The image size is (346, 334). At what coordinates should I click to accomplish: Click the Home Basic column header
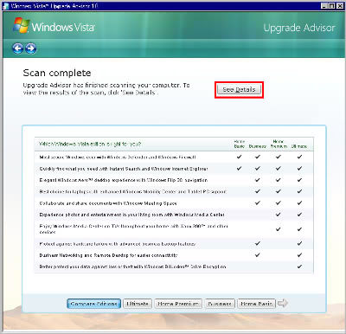(x=239, y=144)
